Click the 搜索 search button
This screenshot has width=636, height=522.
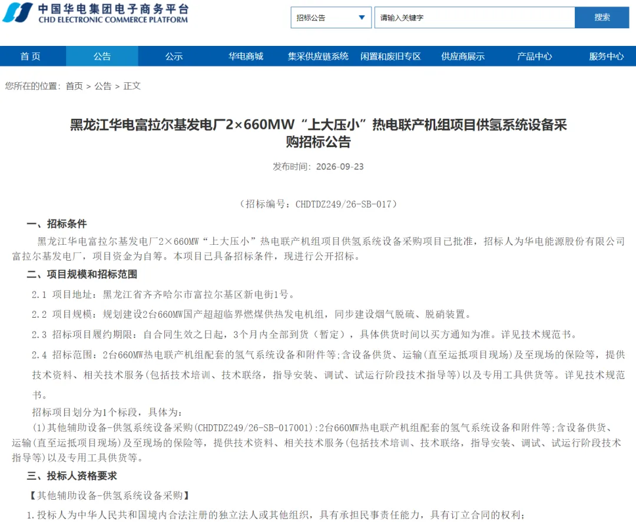(x=602, y=18)
